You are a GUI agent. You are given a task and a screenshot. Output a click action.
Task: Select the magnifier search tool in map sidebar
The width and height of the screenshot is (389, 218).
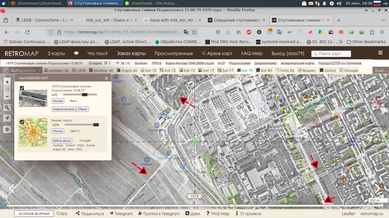click(x=7, y=107)
